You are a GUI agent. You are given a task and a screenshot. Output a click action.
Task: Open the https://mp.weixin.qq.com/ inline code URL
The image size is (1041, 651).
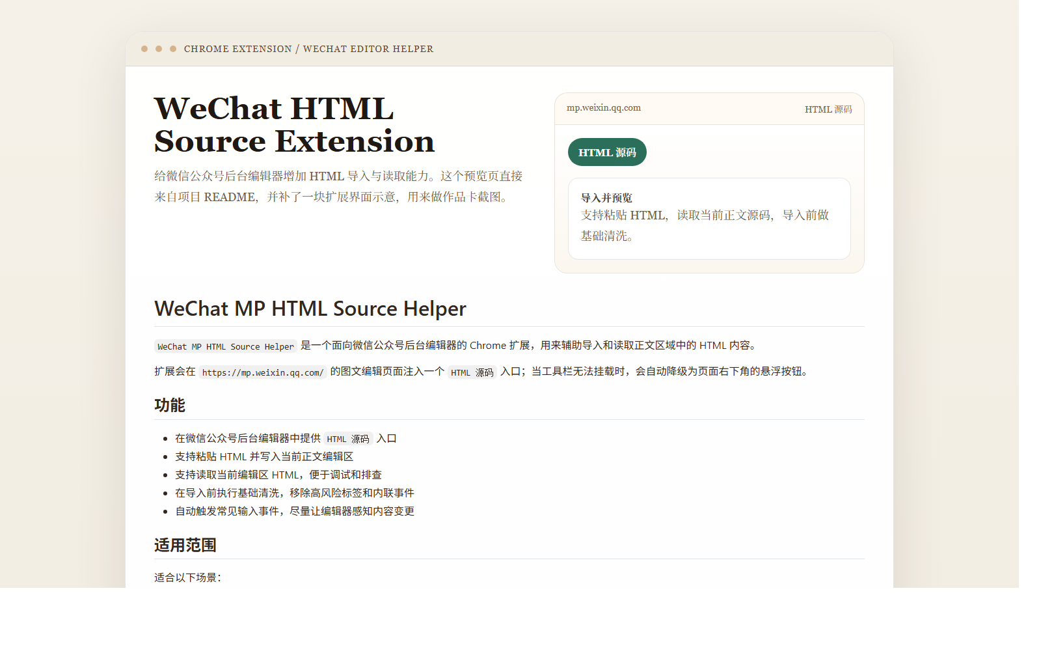click(262, 372)
